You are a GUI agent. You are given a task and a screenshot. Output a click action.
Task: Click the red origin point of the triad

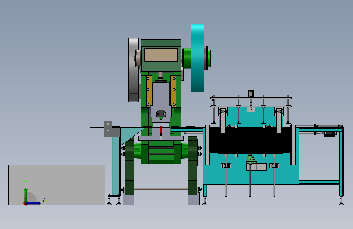click(x=25, y=203)
